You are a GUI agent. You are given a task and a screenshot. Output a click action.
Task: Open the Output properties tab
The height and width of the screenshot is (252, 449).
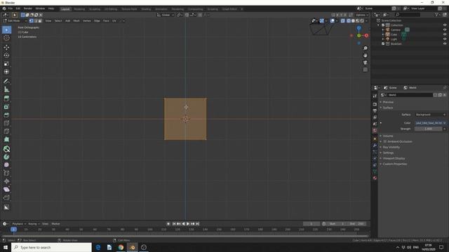point(375,111)
